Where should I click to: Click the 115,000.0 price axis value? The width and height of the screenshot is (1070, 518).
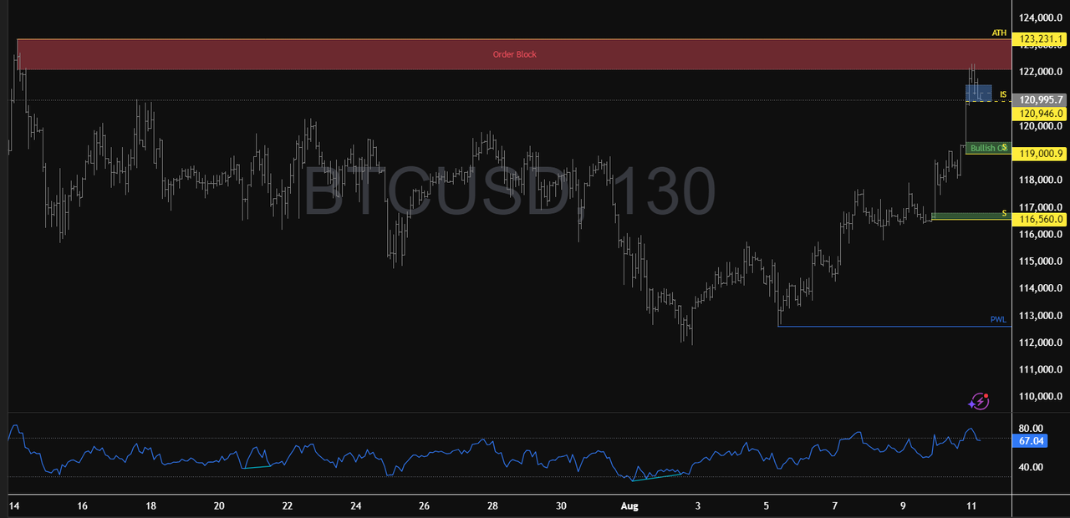point(1041,261)
